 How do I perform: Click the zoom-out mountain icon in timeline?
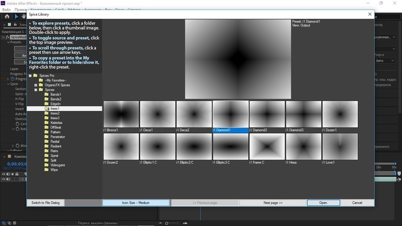point(161,223)
